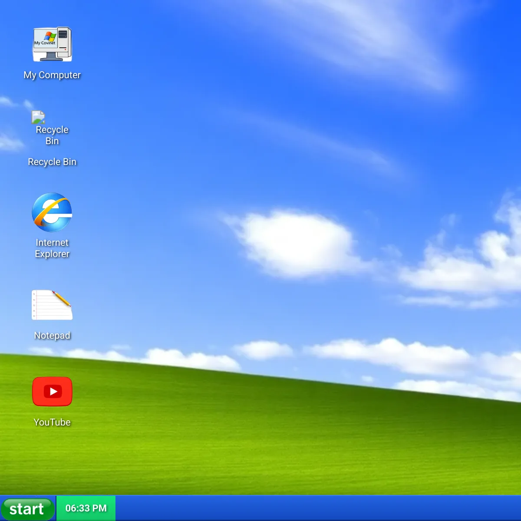Select the "Notepad" text label
Image resolution: width=521 pixels, height=521 pixels.
[52, 336]
